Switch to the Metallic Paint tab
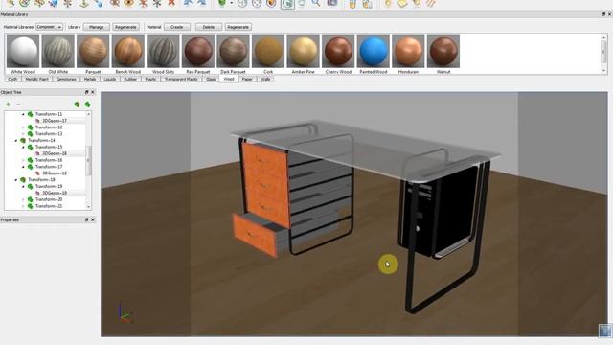 tap(36, 79)
